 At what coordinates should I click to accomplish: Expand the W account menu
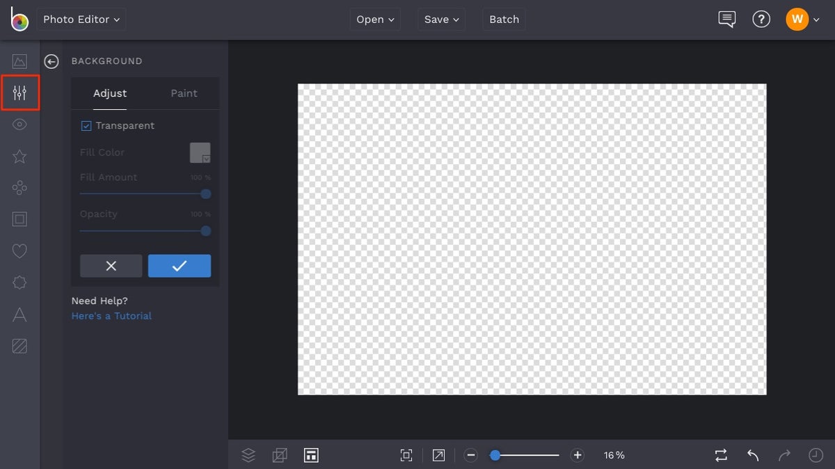[802, 19]
